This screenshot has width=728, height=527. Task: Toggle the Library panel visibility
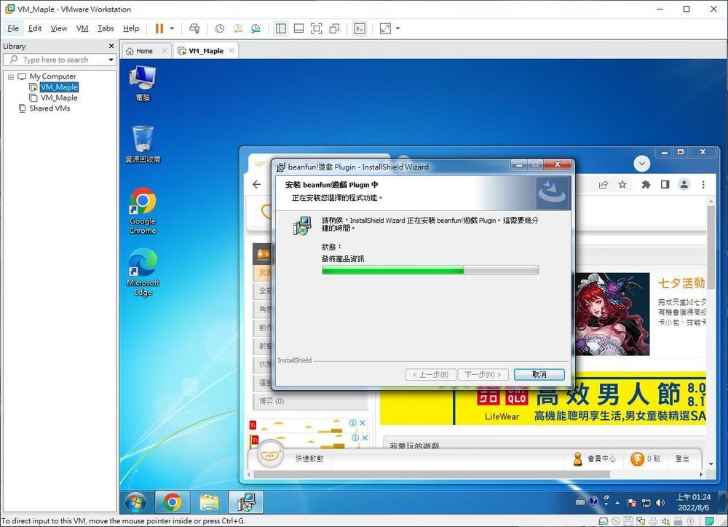pos(281,28)
